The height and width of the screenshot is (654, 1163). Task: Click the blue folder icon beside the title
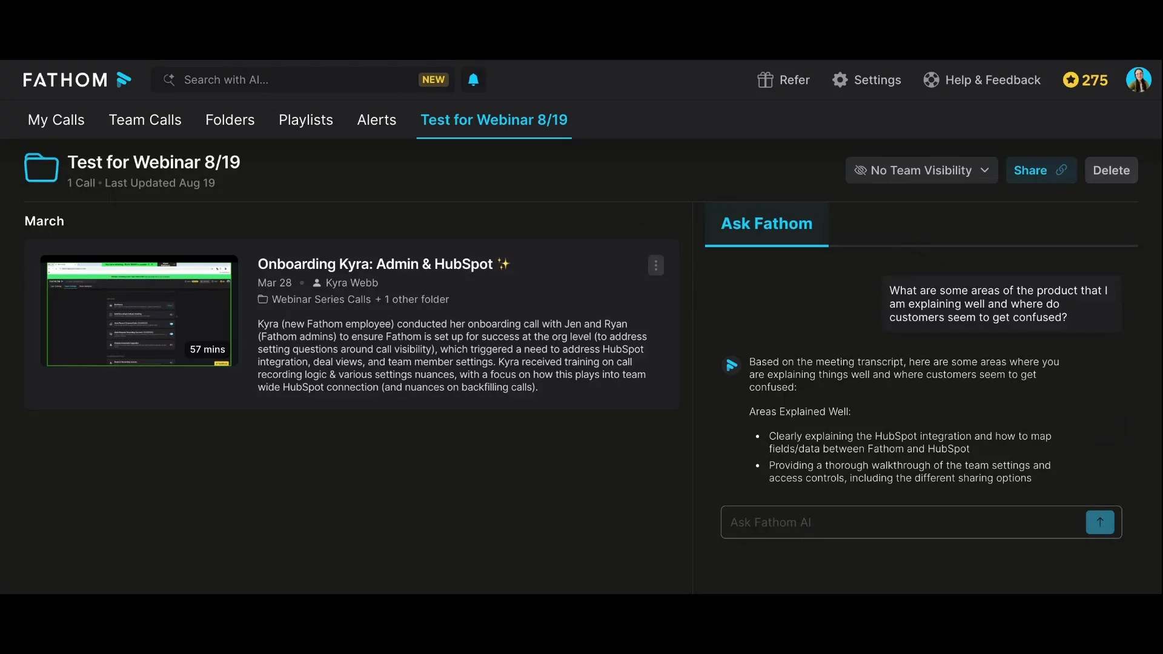[x=41, y=168]
